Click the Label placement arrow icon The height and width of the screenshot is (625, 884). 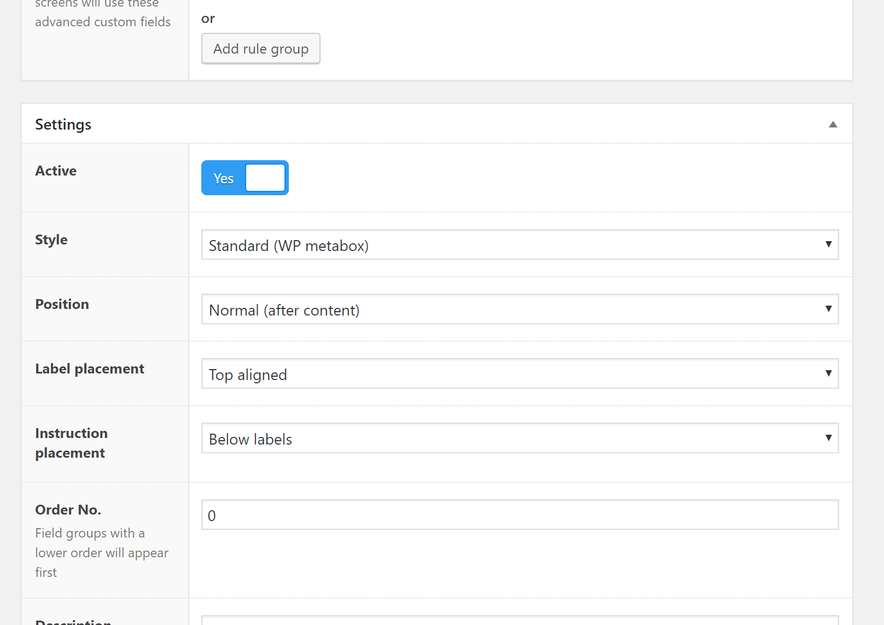(828, 373)
